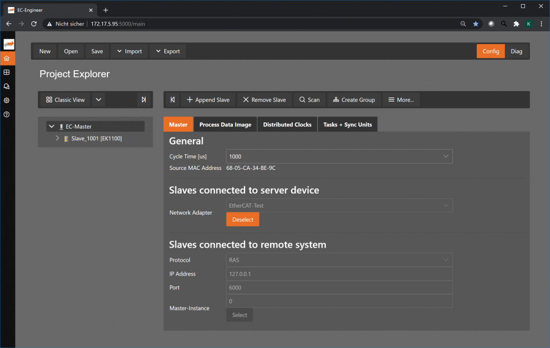Open the settings gear in the sidebar
Viewport: 550px width, 348px height.
[7, 100]
